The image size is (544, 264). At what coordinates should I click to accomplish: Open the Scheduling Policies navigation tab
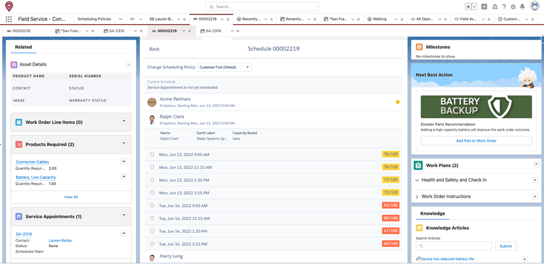pos(94,19)
